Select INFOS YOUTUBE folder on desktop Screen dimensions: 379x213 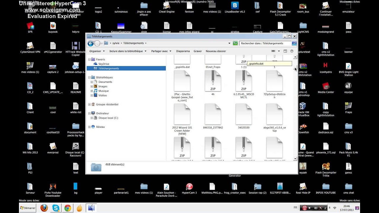point(326,187)
